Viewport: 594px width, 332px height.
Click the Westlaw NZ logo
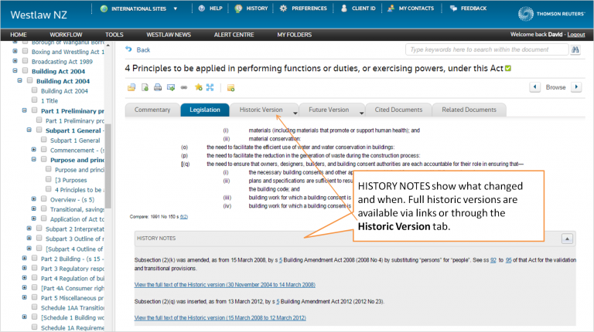point(39,15)
